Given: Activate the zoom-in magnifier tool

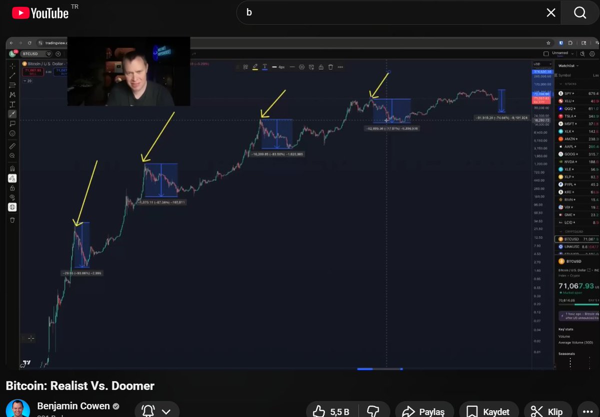Looking at the screenshot, I should pyautogui.click(x=12, y=156).
